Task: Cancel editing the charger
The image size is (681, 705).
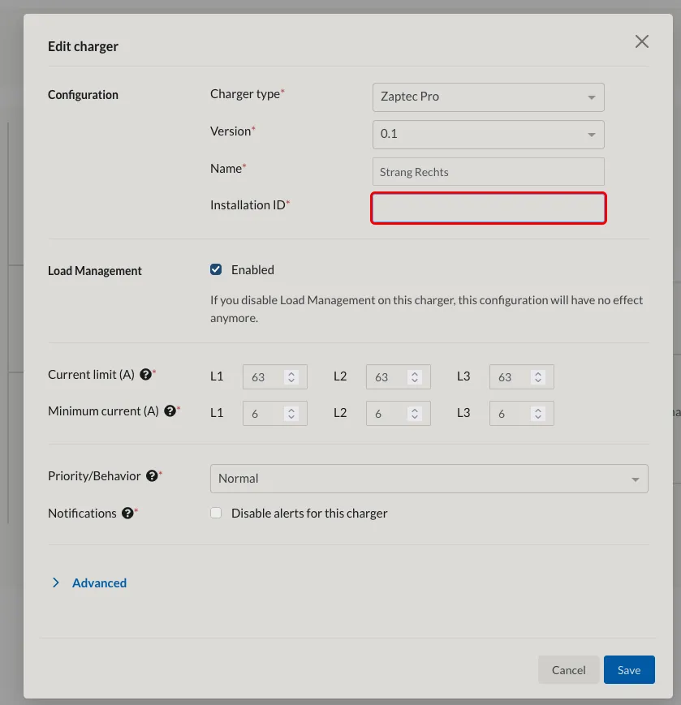Action: coord(568,670)
